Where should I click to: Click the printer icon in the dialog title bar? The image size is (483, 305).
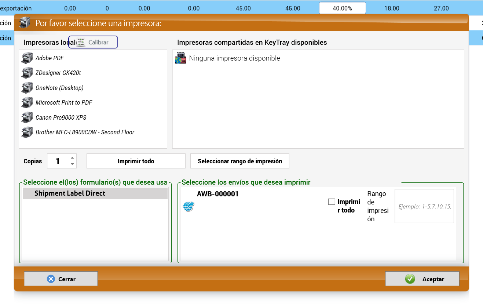[x=25, y=23]
